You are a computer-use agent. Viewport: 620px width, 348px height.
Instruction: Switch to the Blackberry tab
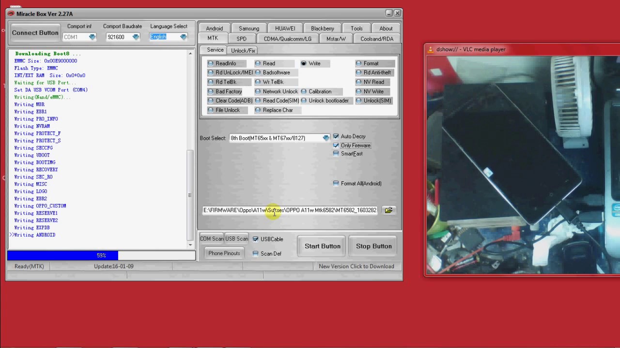(323, 29)
